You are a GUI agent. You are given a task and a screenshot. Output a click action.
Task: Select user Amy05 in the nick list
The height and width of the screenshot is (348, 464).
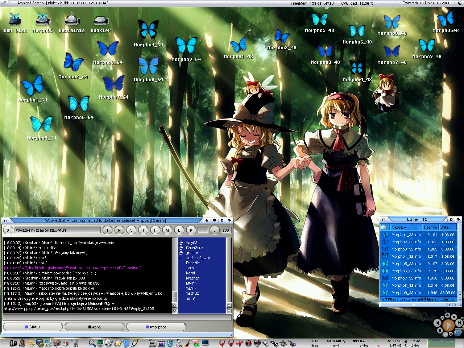tap(191, 243)
